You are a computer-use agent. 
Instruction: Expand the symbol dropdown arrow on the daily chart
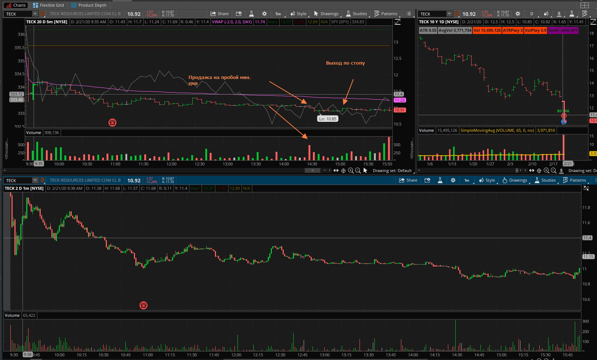click(449, 14)
